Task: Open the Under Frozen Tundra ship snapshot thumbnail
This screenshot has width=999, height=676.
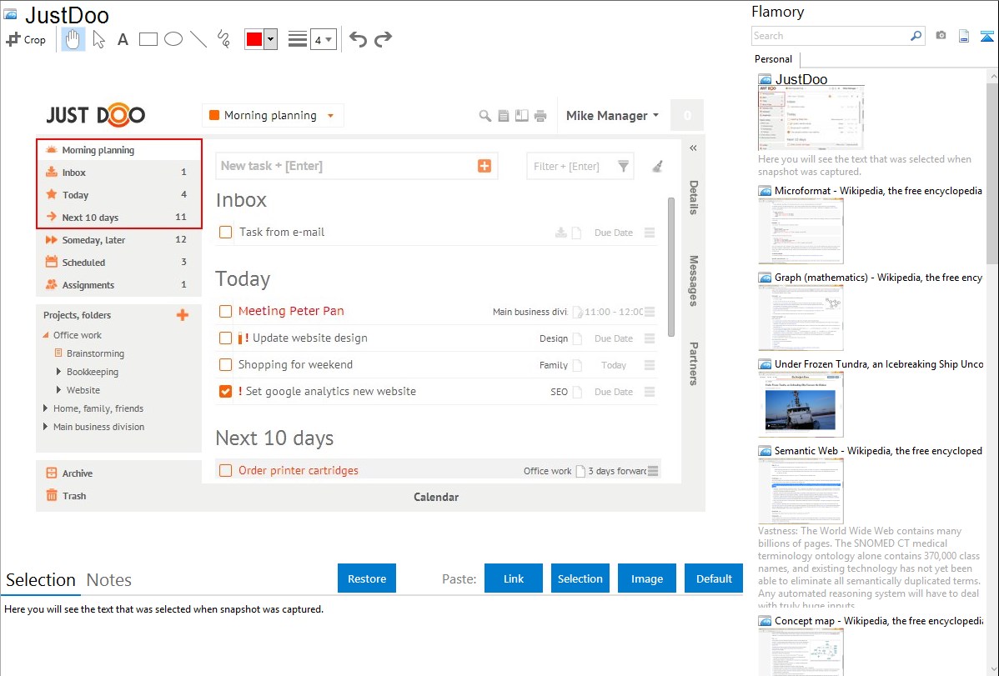Action: (801, 404)
